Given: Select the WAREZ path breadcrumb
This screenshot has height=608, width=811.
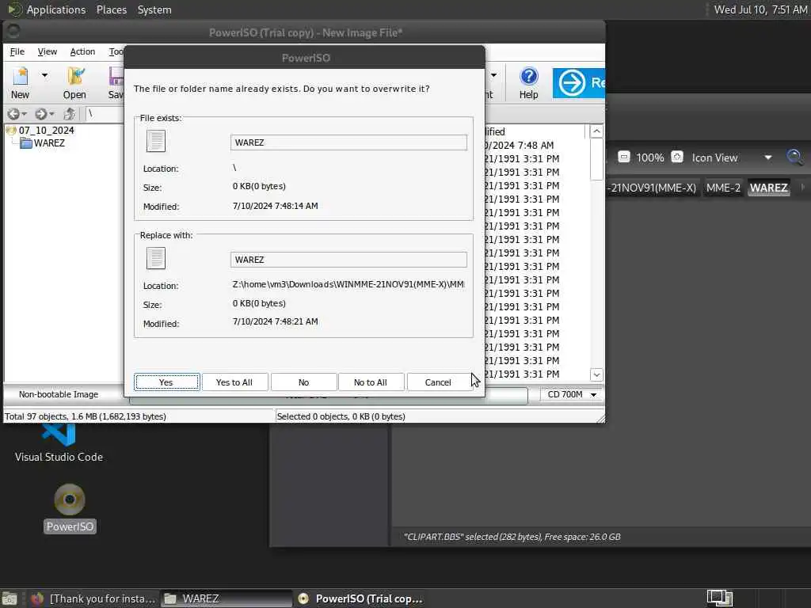Looking at the screenshot, I should click(x=768, y=188).
